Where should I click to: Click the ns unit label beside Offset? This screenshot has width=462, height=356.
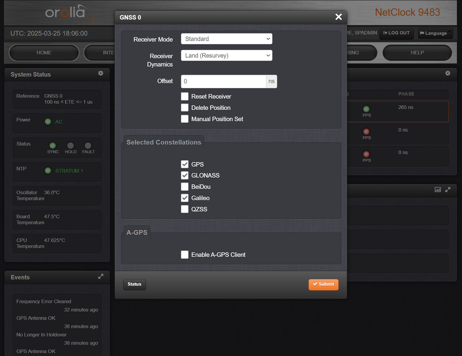tap(271, 81)
